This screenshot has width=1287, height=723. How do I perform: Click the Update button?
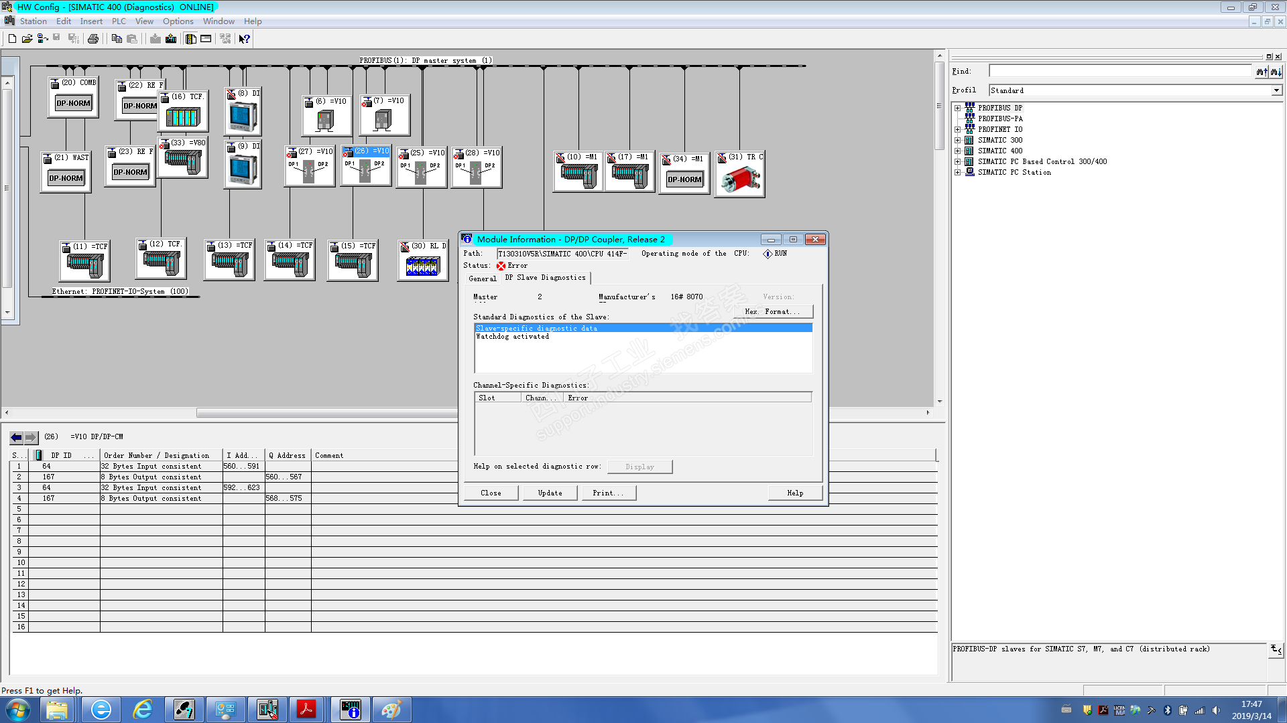pos(550,493)
